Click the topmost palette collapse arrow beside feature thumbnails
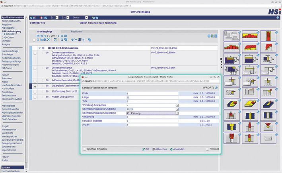 point(221,59)
